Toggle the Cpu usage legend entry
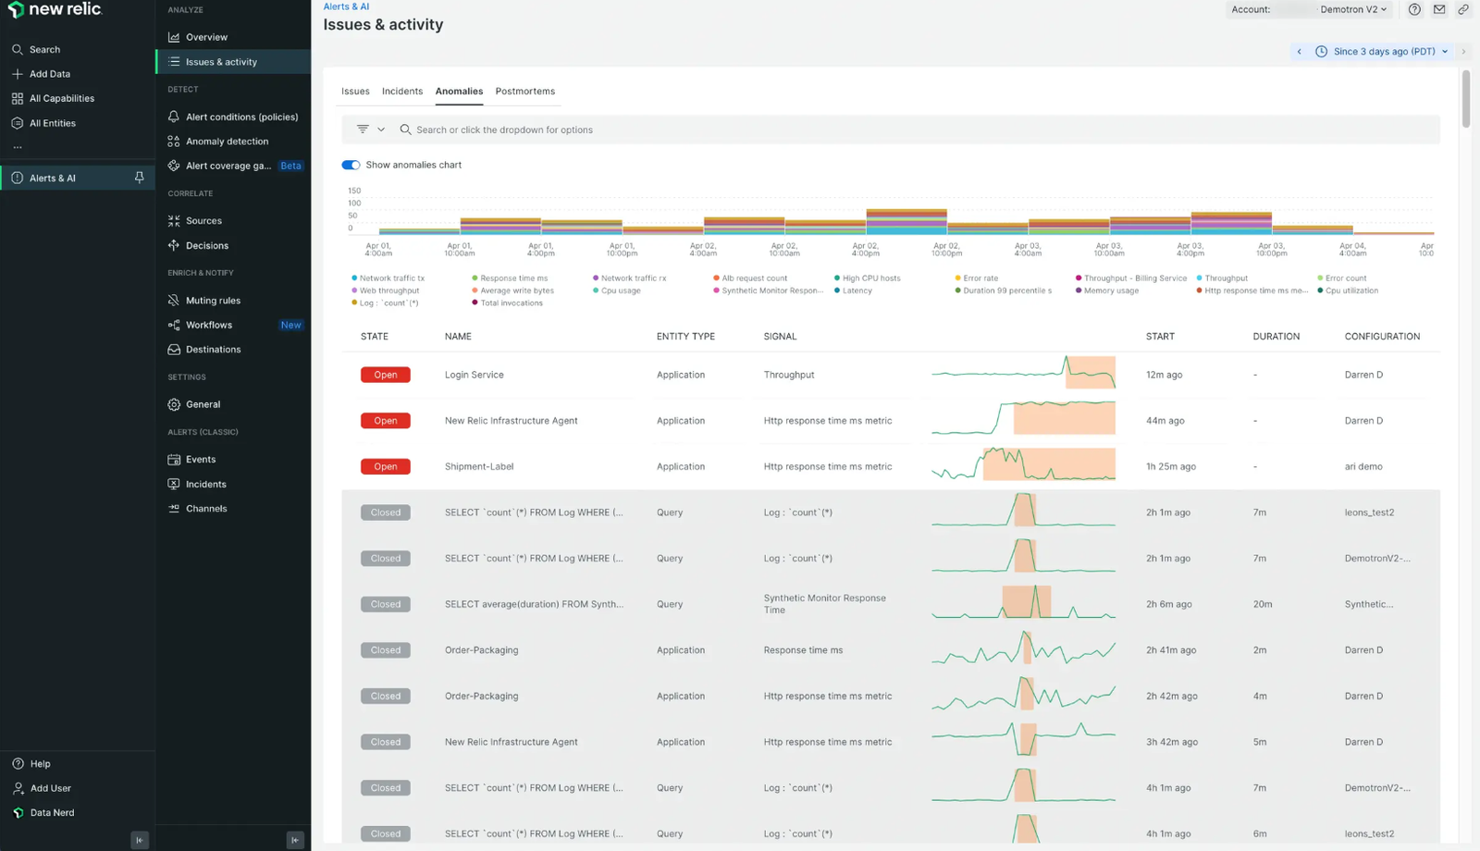Viewport: 1480px width, 851px height. [618, 290]
